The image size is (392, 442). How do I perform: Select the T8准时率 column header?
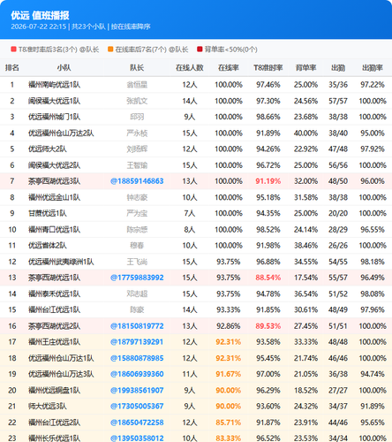coord(268,68)
